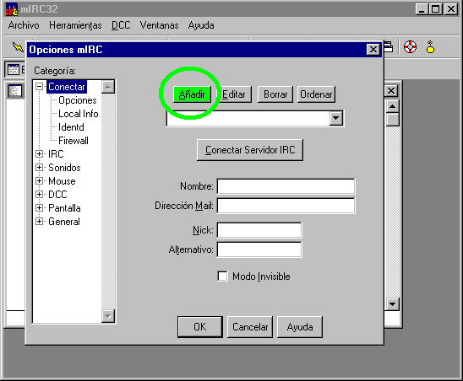Click the category list scroll down arrow
Image resolution: width=463 pixels, height=381 pixels.
click(x=108, y=316)
